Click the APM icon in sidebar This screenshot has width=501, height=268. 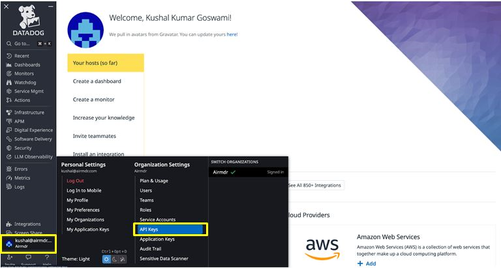(x=9, y=122)
